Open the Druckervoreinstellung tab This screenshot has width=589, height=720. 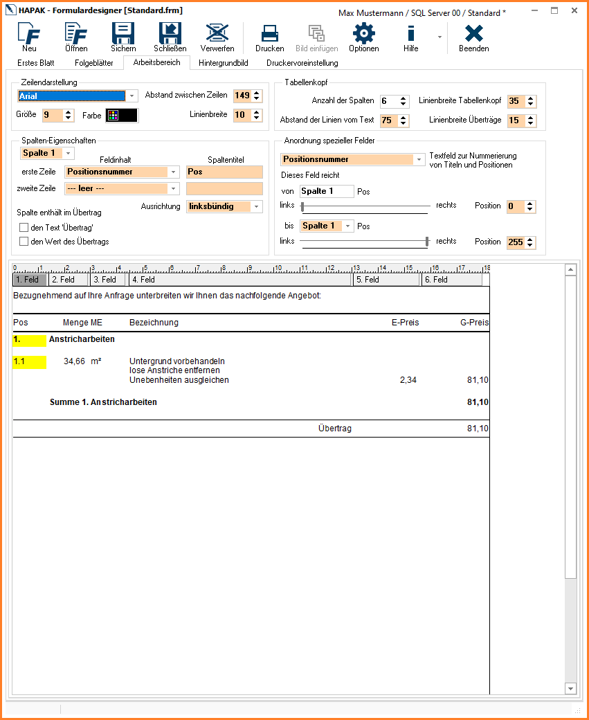[302, 63]
